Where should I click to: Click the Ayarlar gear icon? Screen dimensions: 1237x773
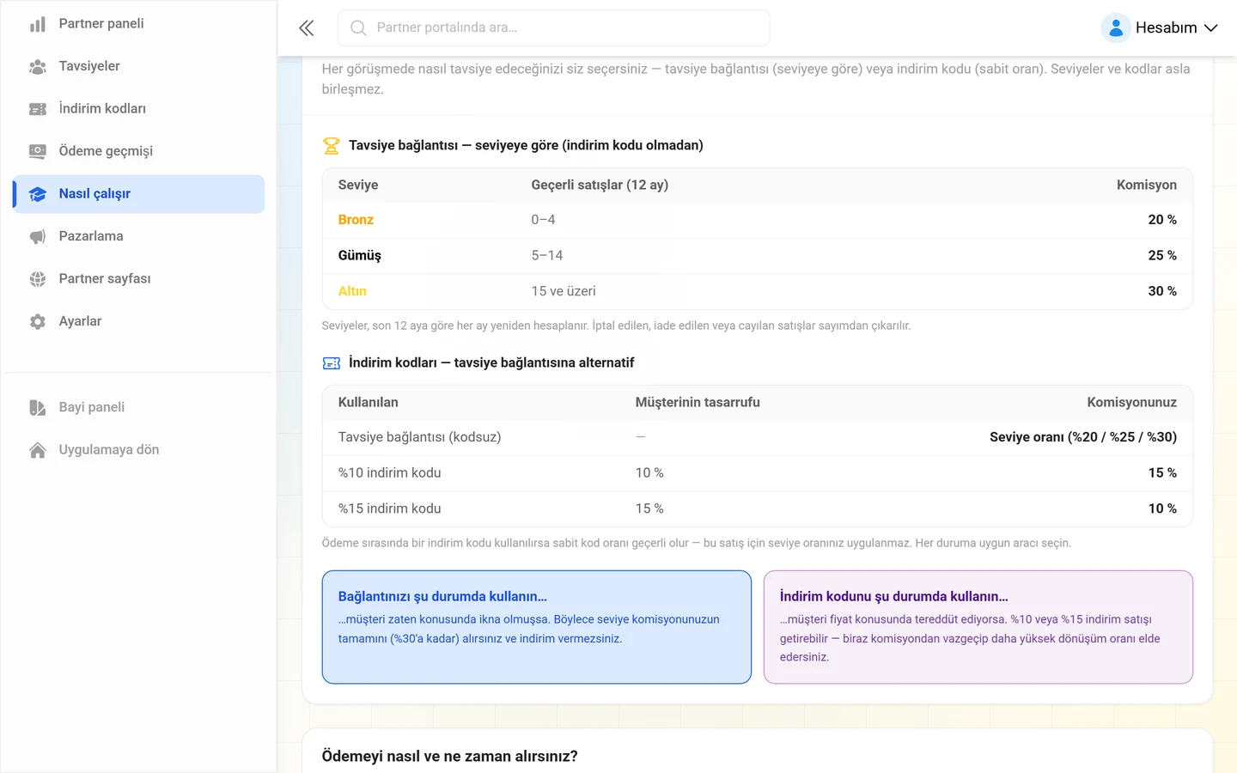coord(38,321)
